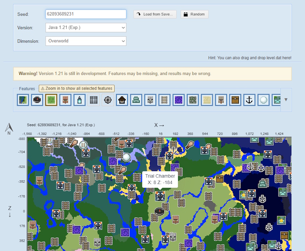Click the Trial Chamber marker below the tooltip
This screenshot has height=251, width=305.
point(160,196)
